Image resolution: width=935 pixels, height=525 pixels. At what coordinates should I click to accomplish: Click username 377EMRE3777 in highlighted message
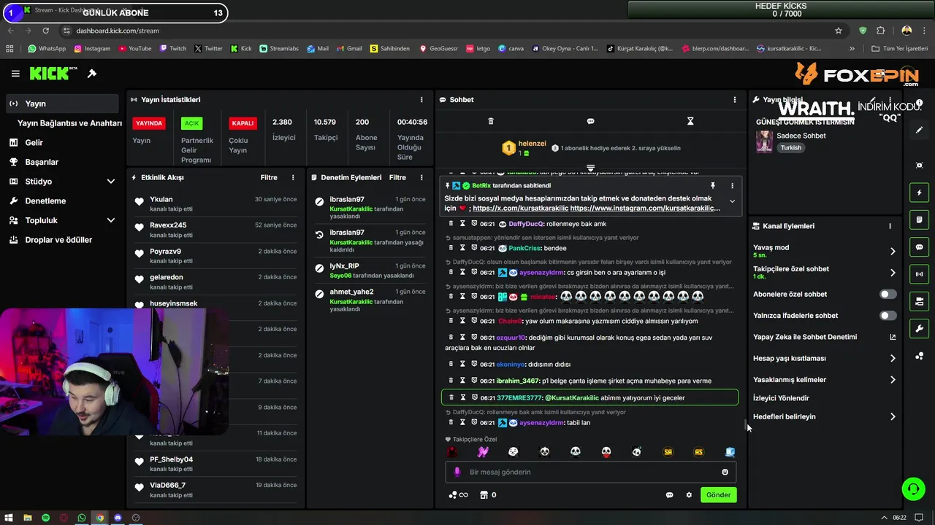click(x=519, y=398)
